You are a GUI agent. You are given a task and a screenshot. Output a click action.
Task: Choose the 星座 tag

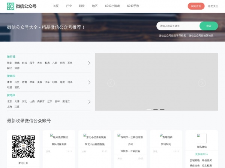pyautogui.click(x=32, y=82)
